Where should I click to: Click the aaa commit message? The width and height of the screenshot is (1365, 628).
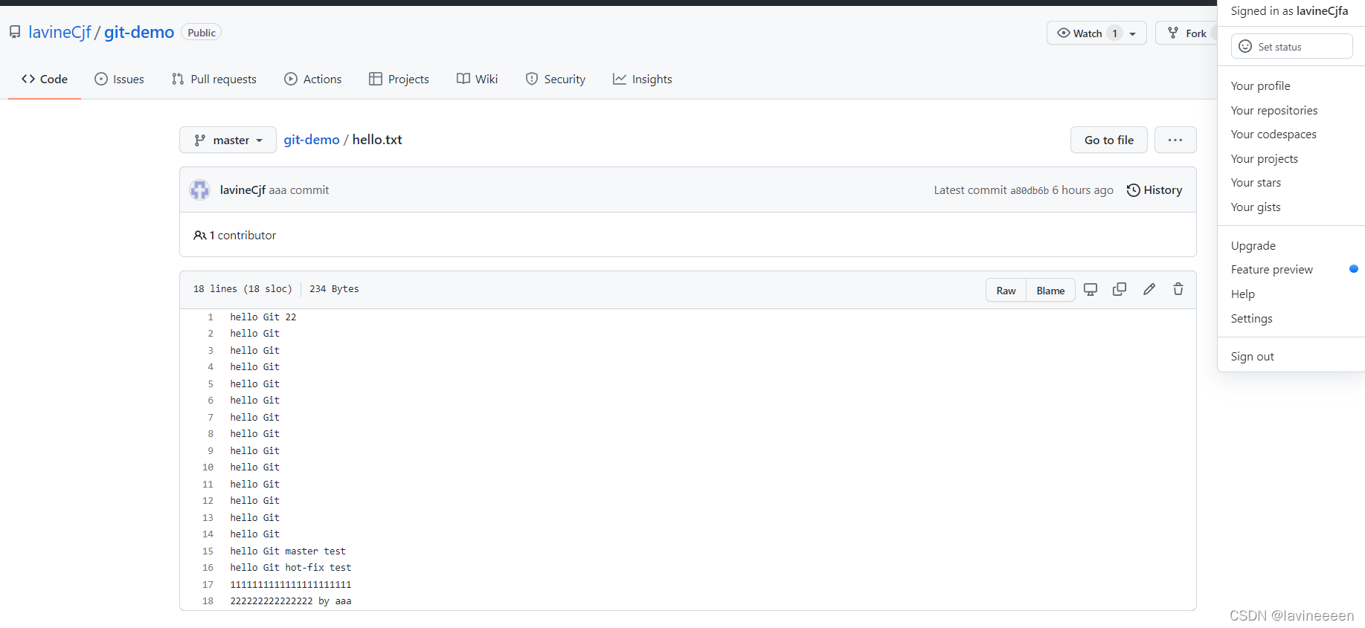(x=299, y=190)
